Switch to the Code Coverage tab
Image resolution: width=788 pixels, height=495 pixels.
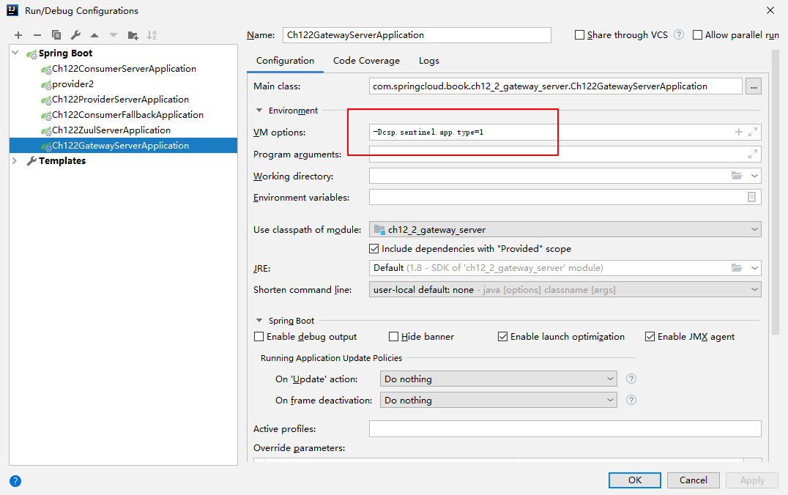(366, 61)
